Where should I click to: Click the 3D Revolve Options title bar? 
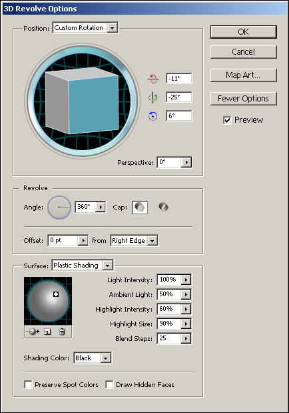click(x=144, y=9)
